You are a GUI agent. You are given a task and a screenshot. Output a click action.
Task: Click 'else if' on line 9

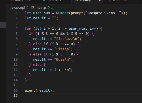pyautogui.click(x=41, y=54)
